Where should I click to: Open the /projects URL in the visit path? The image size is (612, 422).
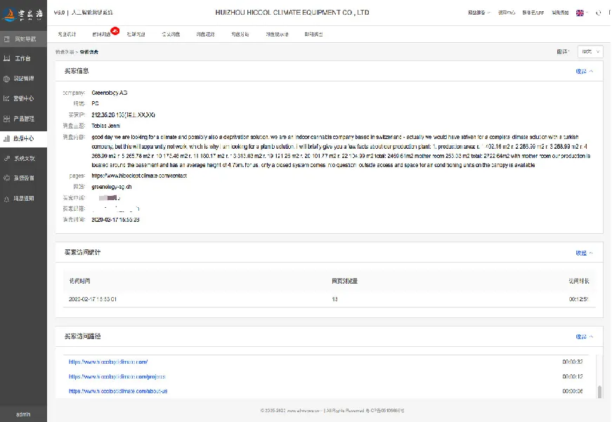(117, 377)
